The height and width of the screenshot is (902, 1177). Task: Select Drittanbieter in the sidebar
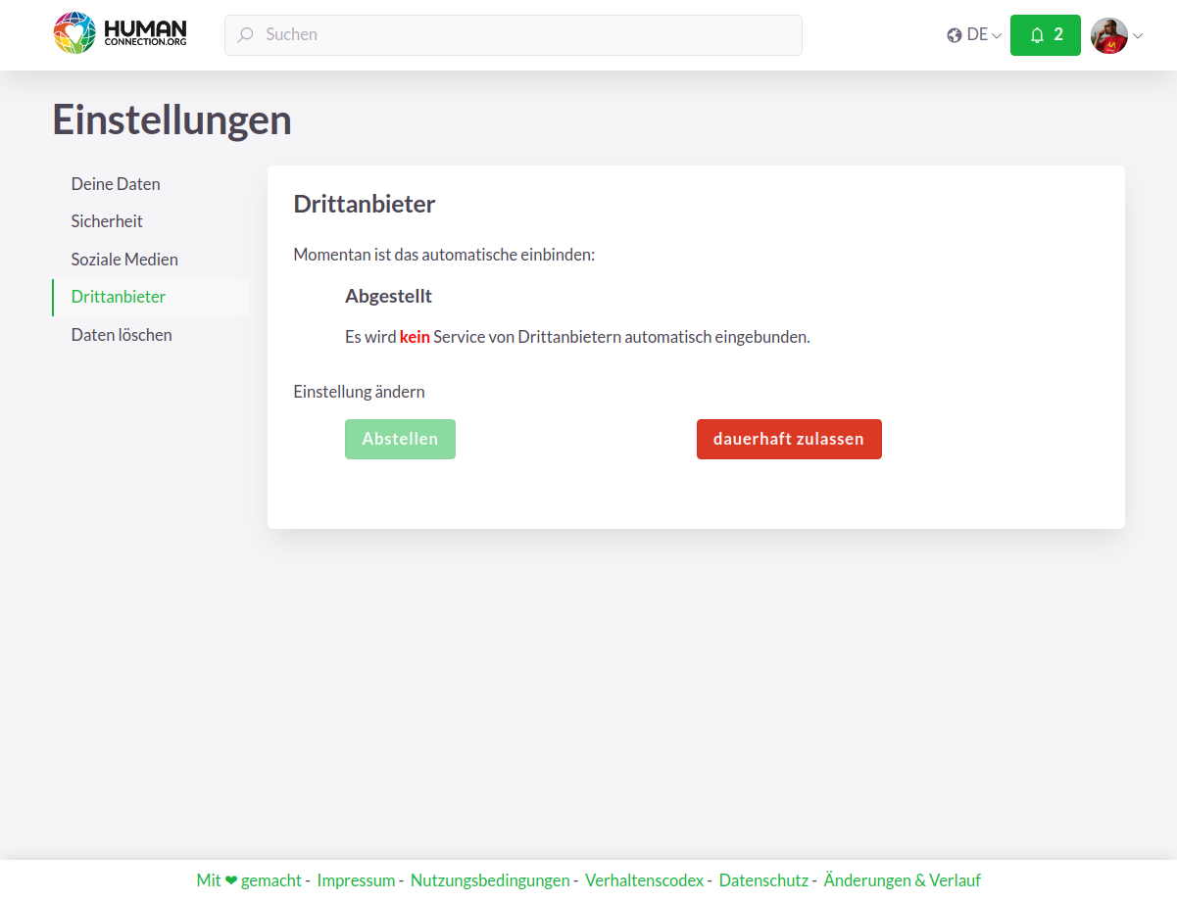pyautogui.click(x=151, y=297)
